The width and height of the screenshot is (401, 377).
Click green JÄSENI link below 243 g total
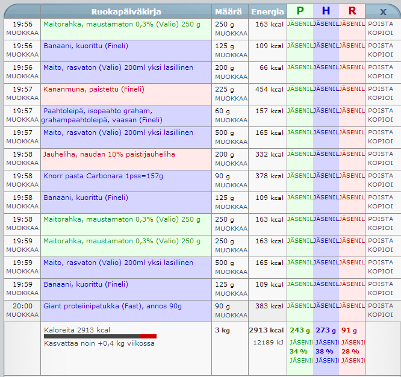[x=301, y=343]
